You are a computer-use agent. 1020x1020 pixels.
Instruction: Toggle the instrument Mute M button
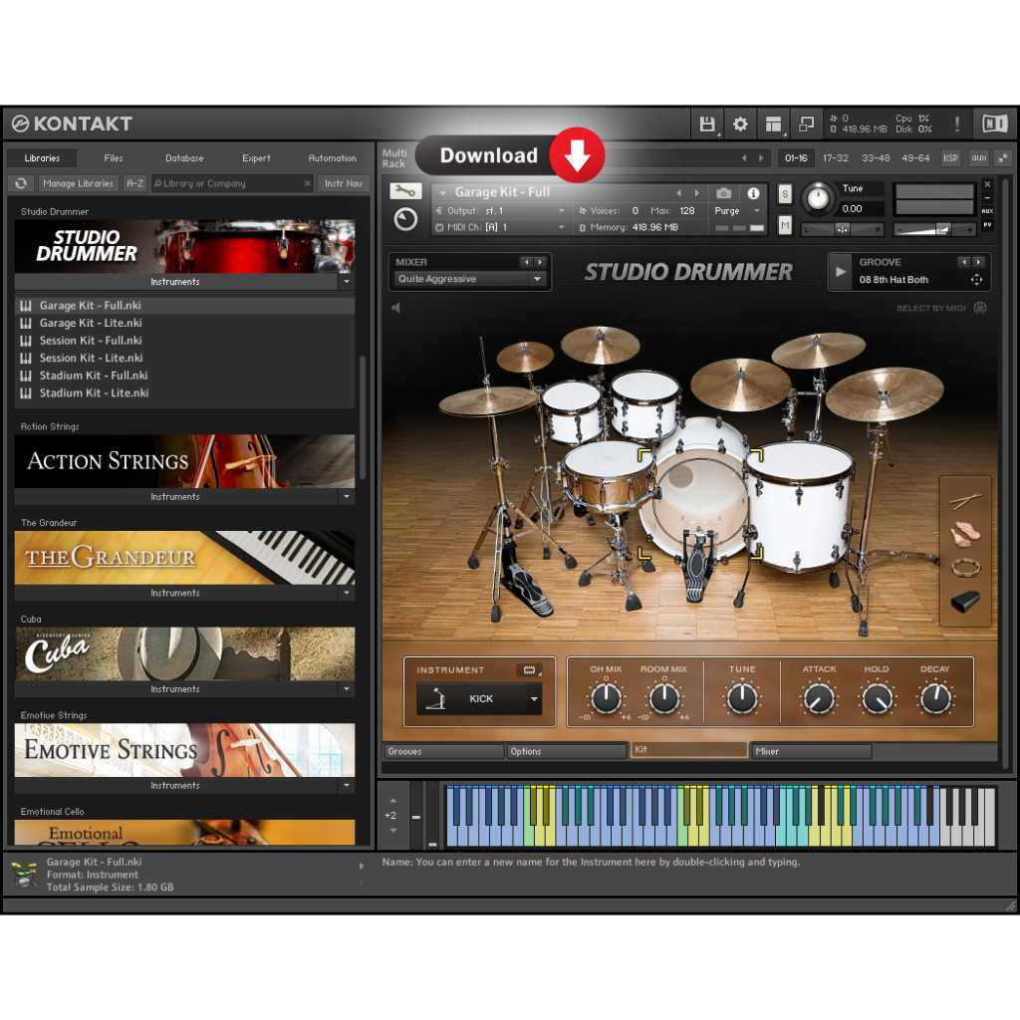tap(785, 225)
